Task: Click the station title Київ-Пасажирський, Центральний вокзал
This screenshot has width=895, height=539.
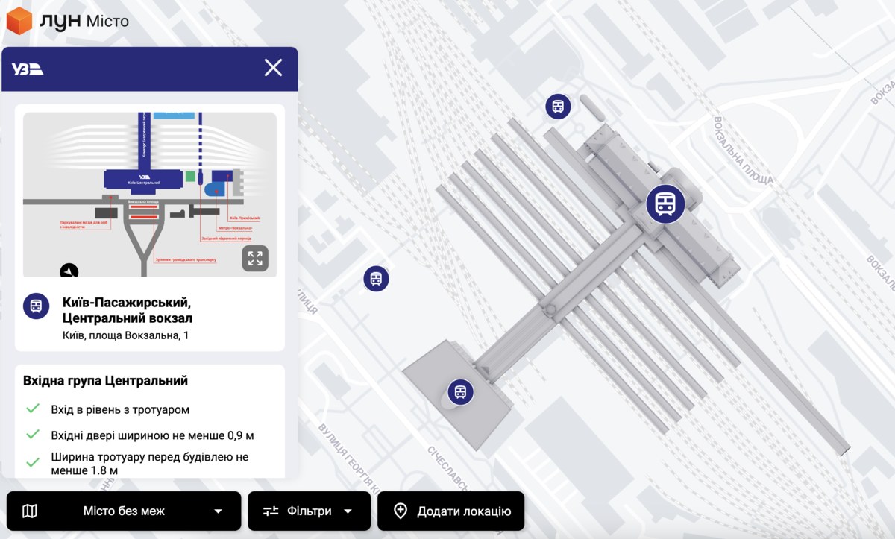Action: 128,311
